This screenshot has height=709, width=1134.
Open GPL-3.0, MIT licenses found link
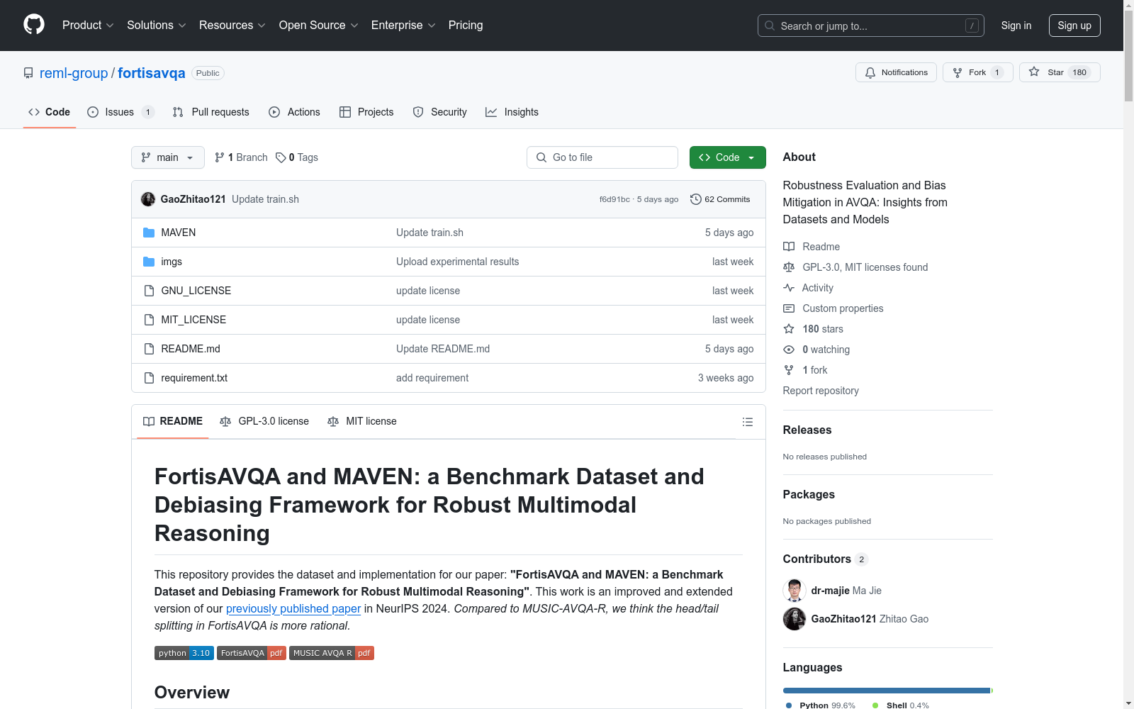click(855, 267)
